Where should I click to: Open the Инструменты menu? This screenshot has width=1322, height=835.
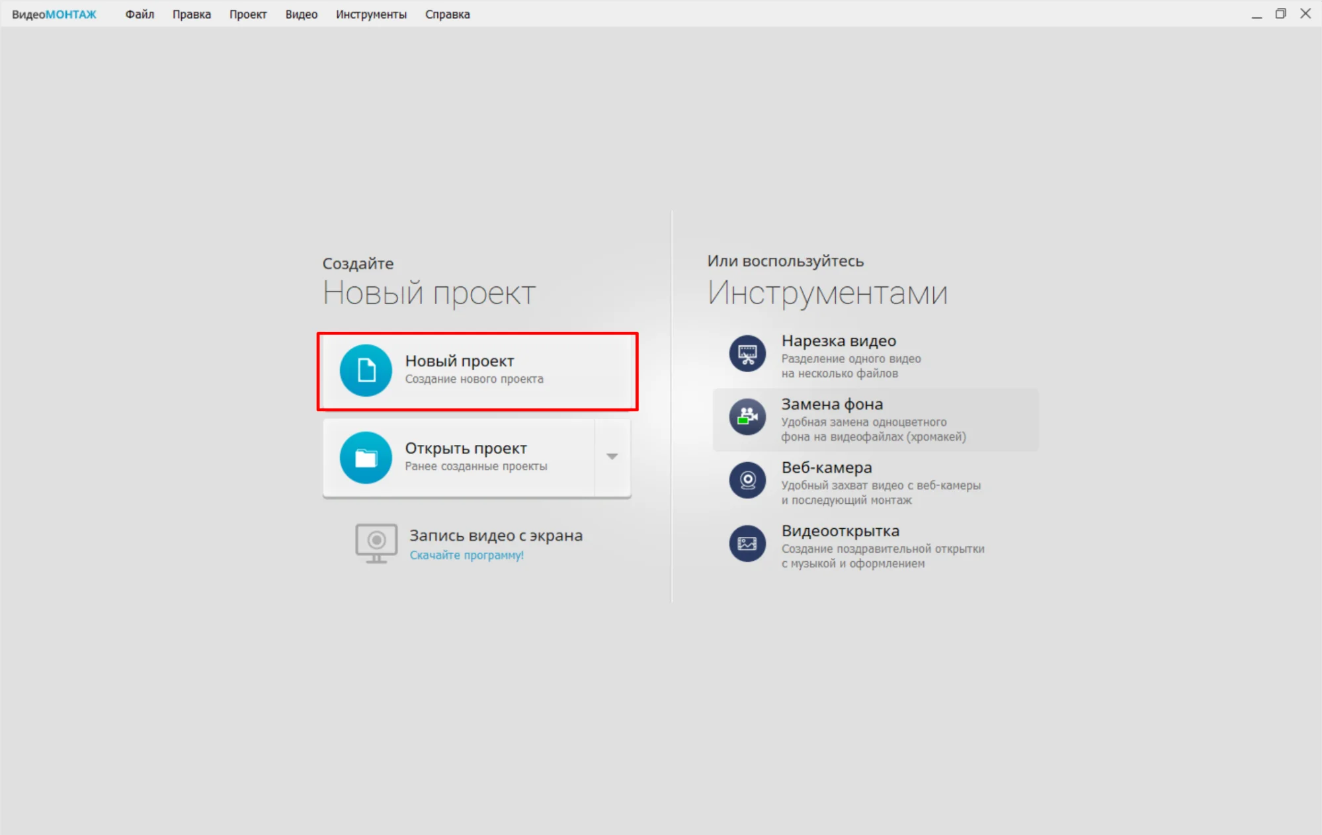(x=371, y=15)
